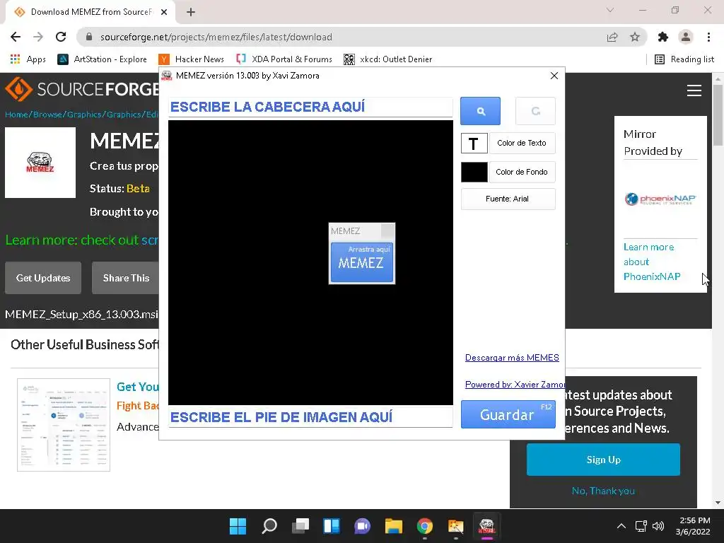Click the Sign Up button

click(603, 460)
